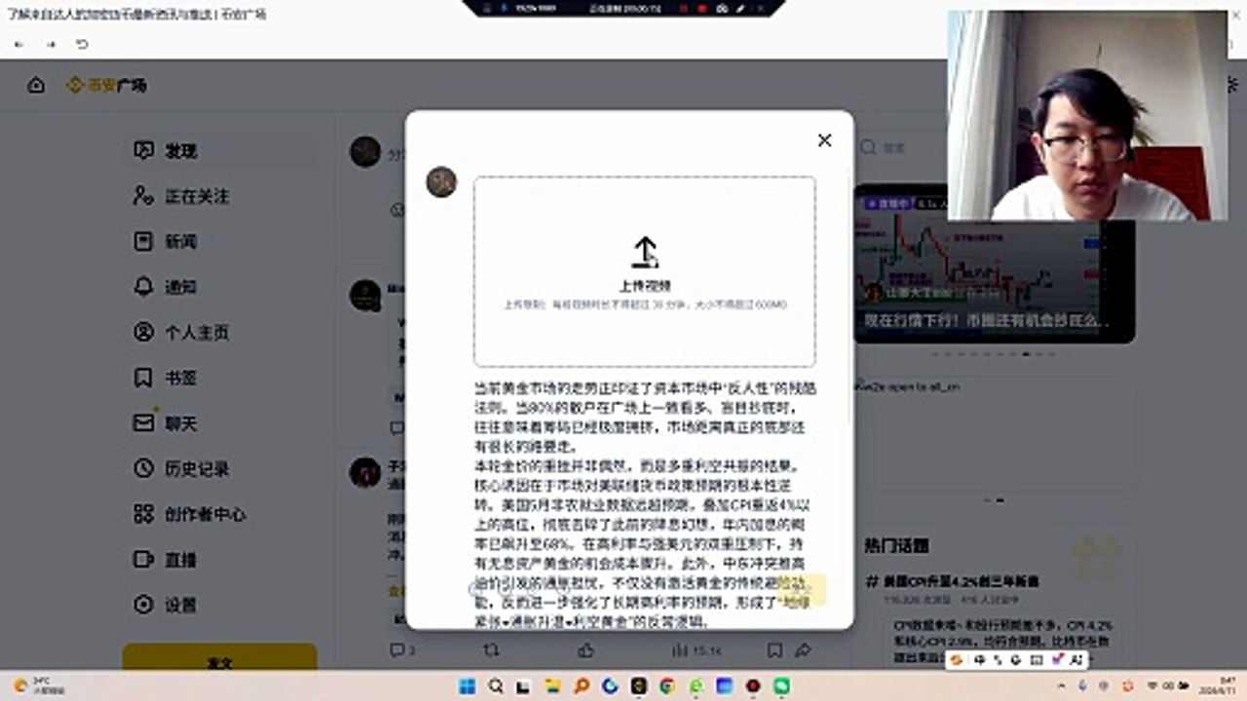This screenshot has height=701, width=1247.
Task: Click the browser tab title at top
Action: coord(136,15)
